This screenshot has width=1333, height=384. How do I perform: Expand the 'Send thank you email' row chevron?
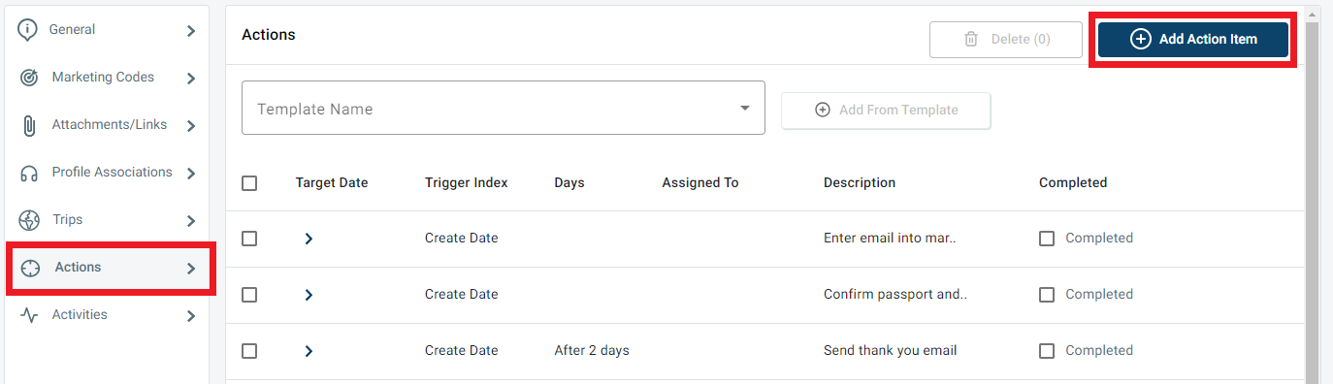309,351
